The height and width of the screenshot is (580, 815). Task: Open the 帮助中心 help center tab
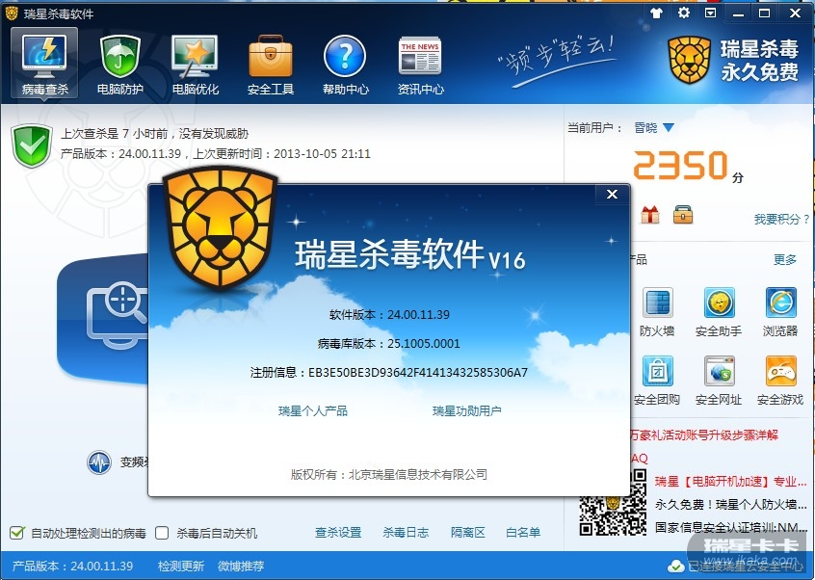[x=345, y=64]
